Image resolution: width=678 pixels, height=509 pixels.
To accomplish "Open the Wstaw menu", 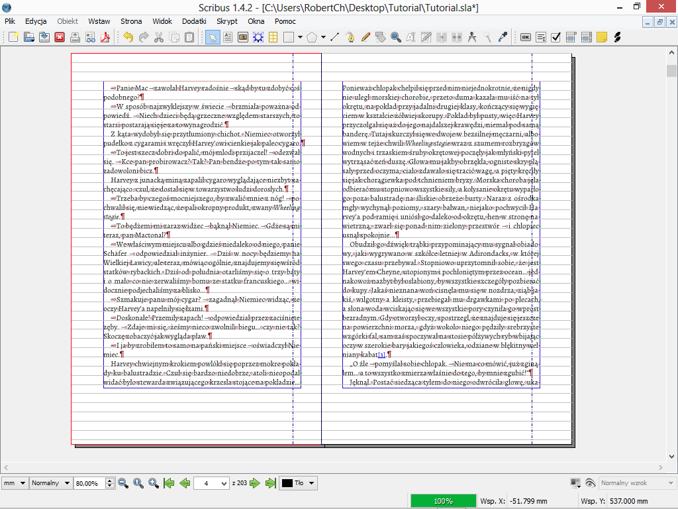I will (99, 21).
